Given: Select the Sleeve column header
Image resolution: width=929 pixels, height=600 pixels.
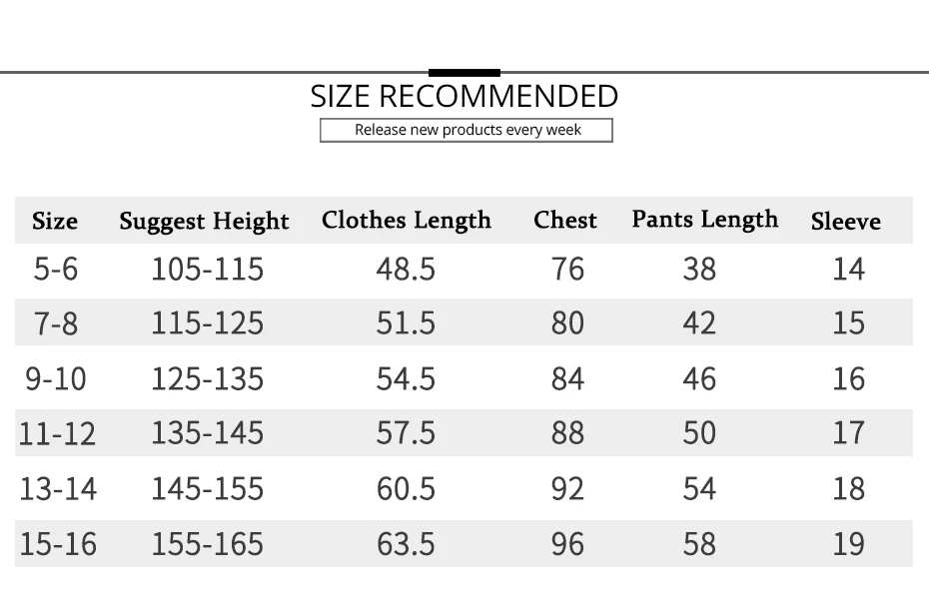Looking at the screenshot, I should pos(845,222).
